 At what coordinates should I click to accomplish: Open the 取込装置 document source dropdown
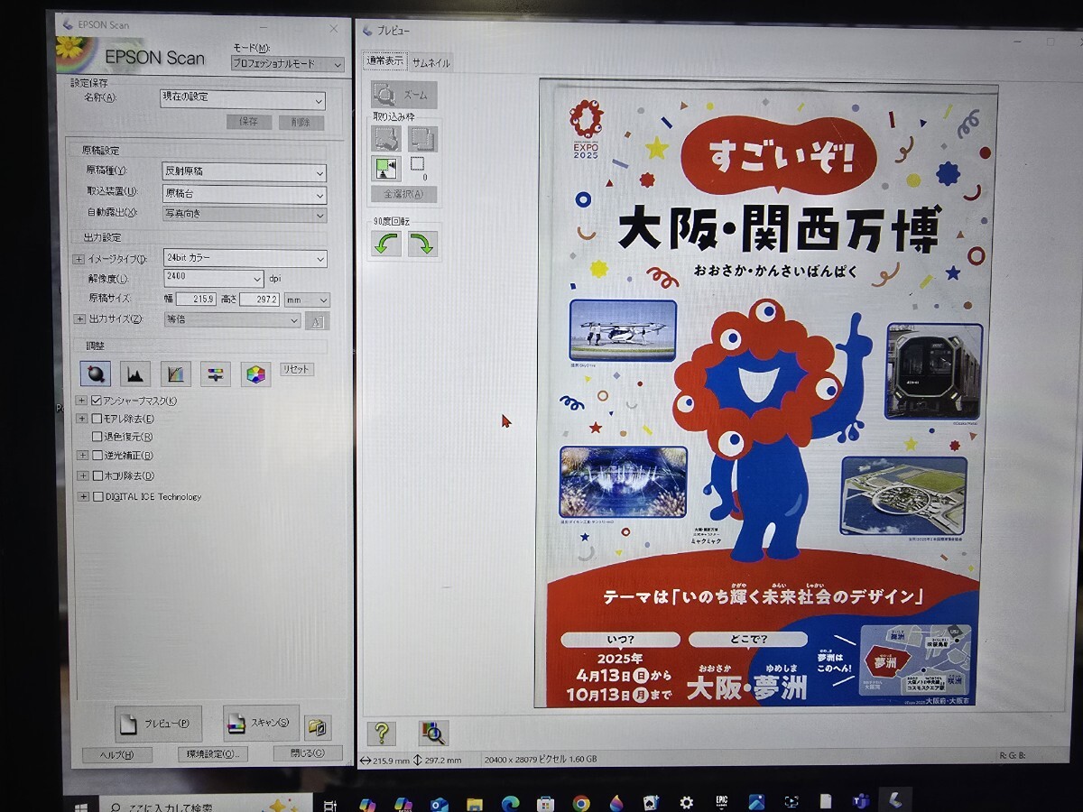click(244, 194)
